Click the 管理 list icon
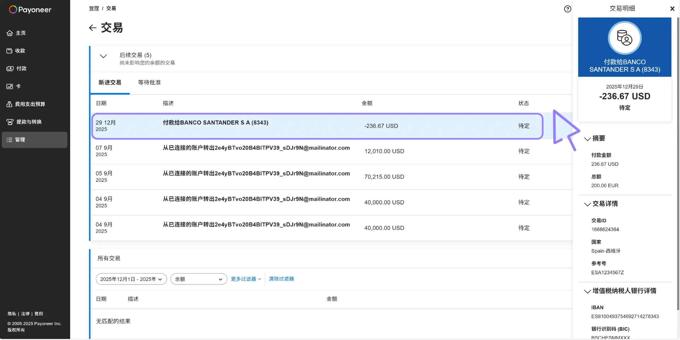This screenshot has width=680, height=340. pyautogui.click(x=9, y=140)
